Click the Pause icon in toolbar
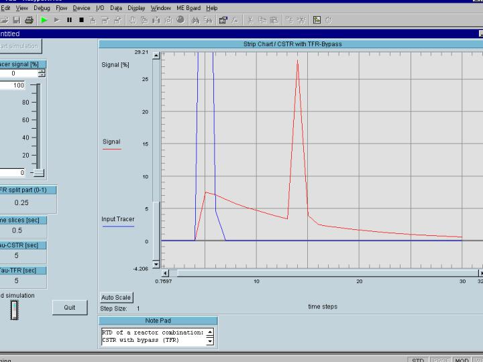Image resolution: width=483 pixels, height=362 pixels. tap(69, 20)
